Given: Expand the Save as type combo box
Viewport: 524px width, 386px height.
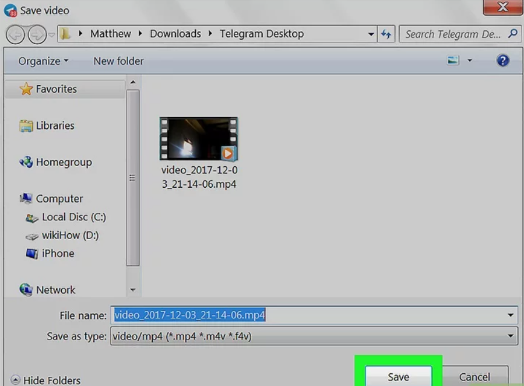Looking at the screenshot, I should coord(511,336).
